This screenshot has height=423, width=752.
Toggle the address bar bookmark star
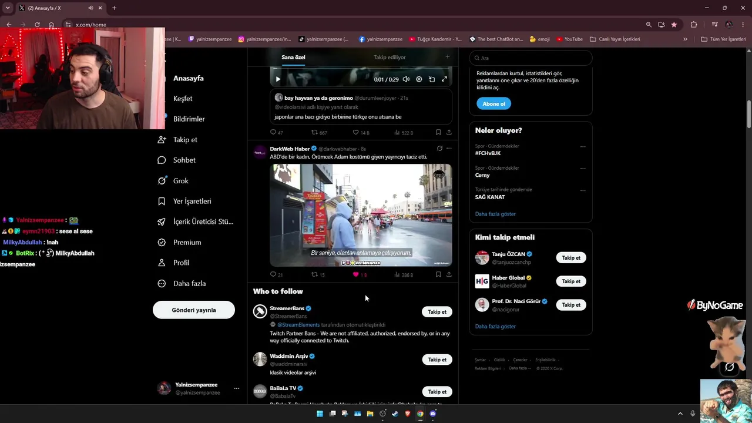point(674,25)
